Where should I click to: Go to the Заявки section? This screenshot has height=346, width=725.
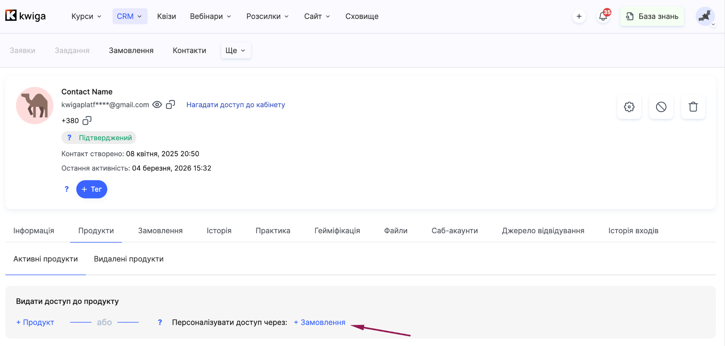point(23,51)
